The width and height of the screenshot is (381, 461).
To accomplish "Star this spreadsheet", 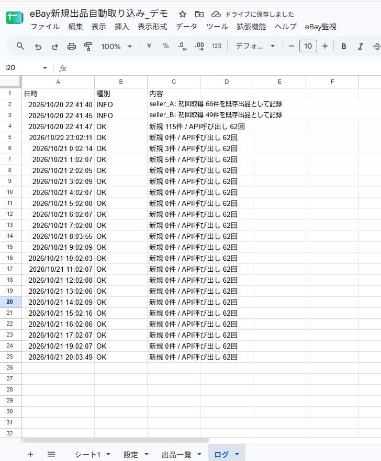I will (x=183, y=14).
